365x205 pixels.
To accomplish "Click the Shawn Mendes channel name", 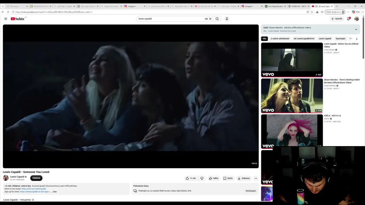I will pos(330,86).
